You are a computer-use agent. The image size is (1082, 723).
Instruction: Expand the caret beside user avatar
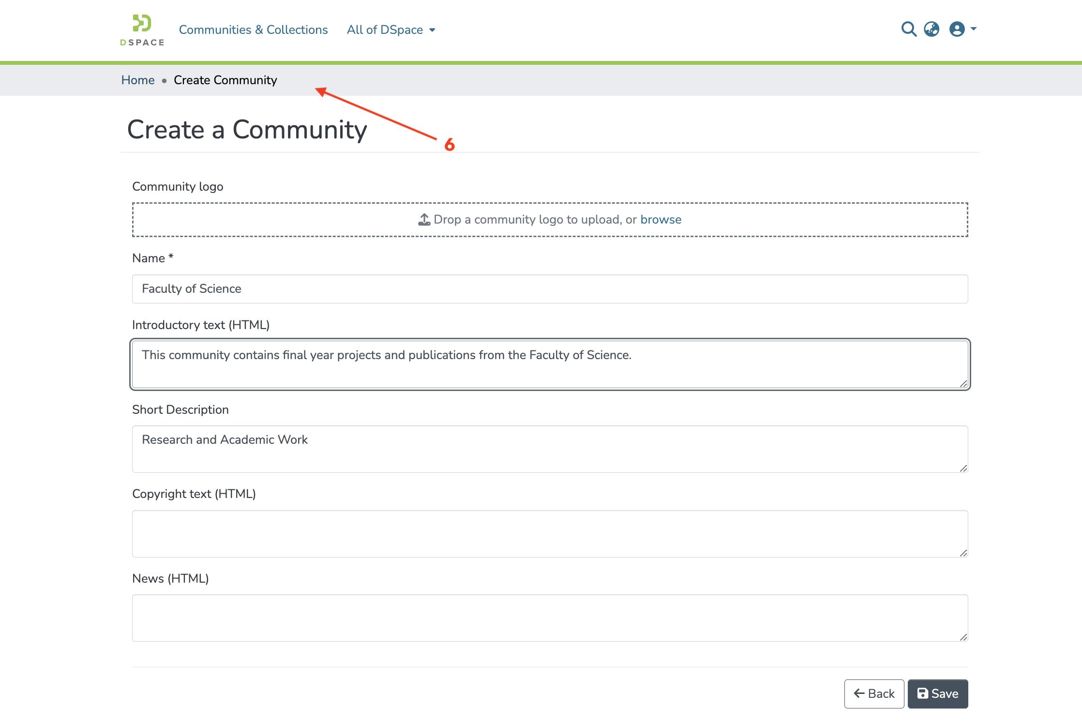[x=974, y=29]
